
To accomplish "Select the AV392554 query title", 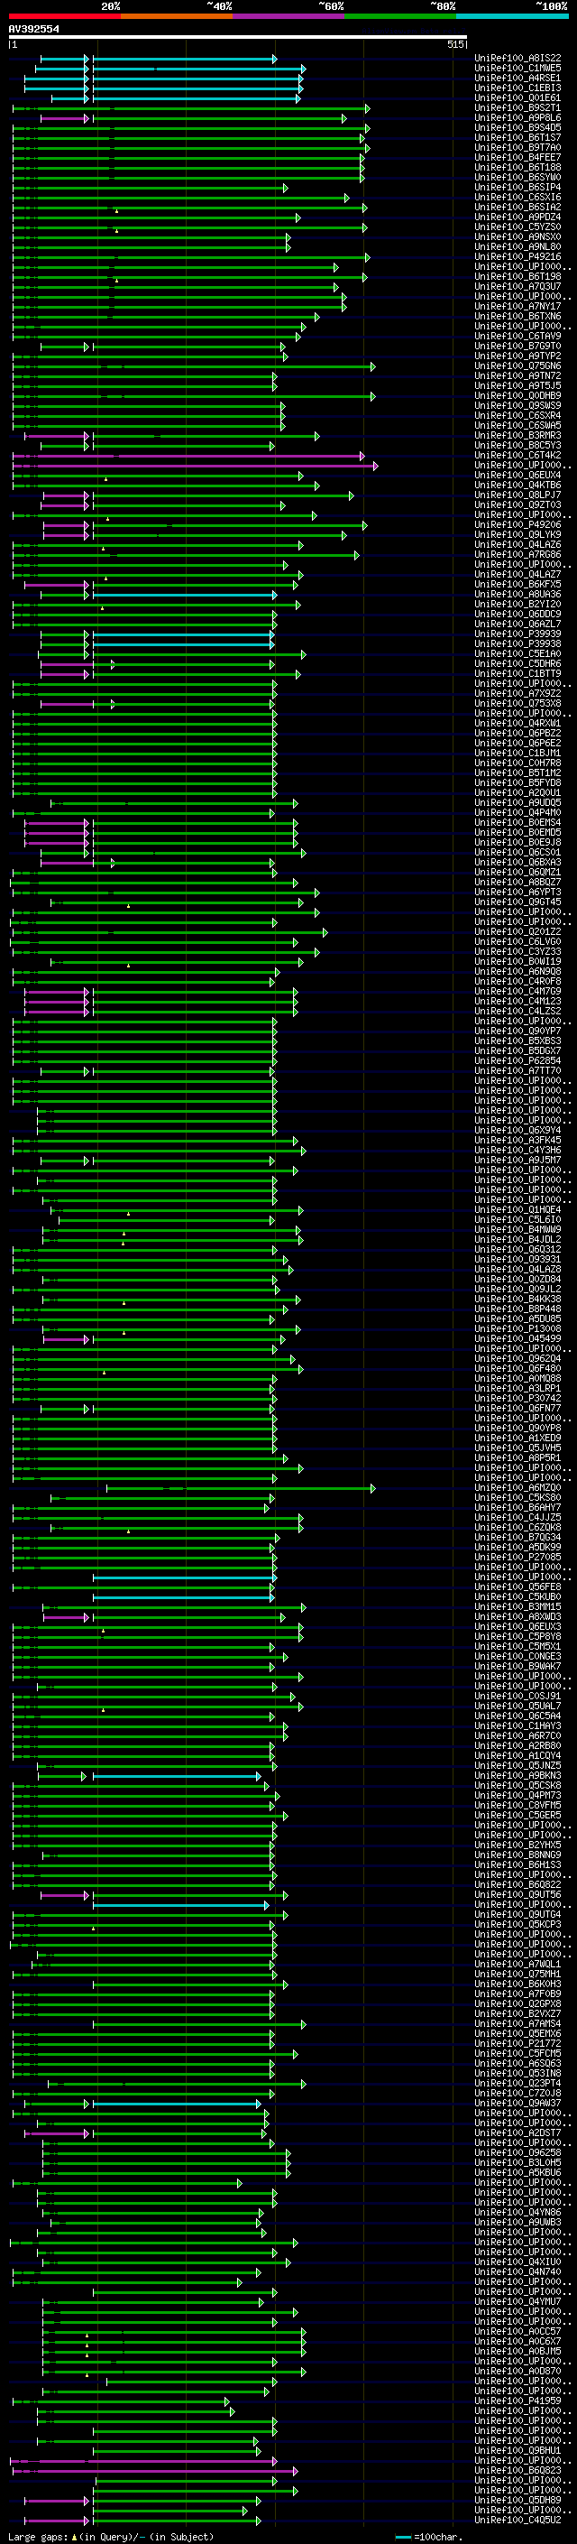I will pos(33,29).
